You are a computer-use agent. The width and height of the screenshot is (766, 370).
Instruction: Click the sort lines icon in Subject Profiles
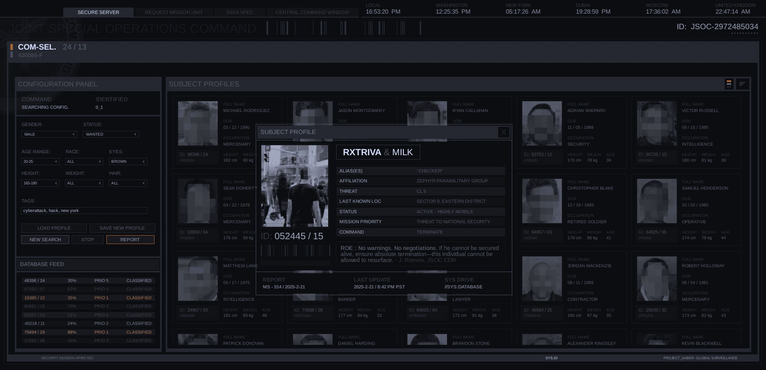coord(742,84)
